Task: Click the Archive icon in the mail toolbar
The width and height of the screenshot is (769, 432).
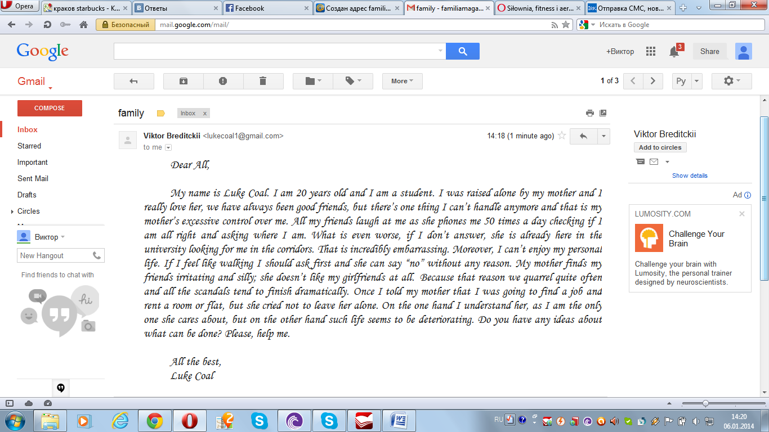Action: click(184, 81)
